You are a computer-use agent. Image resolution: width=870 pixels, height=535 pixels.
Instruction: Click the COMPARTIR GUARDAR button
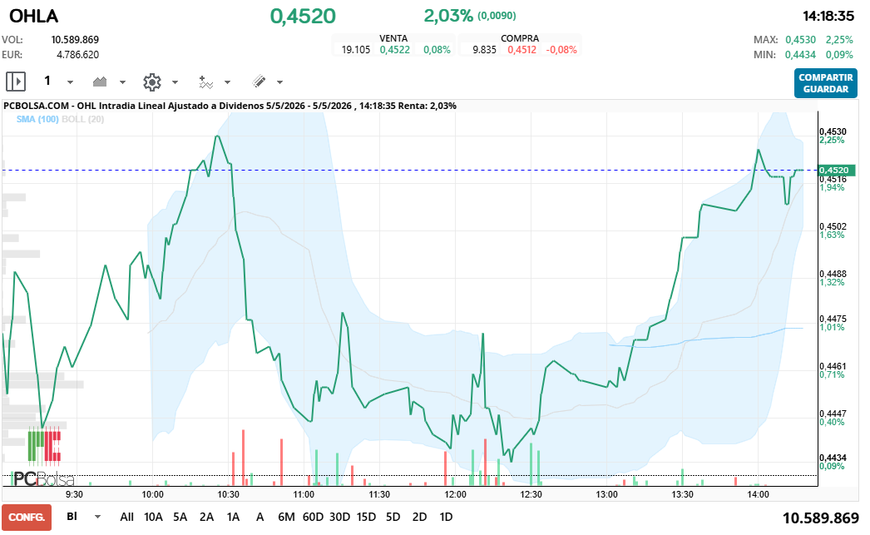(x=826, y=83)
